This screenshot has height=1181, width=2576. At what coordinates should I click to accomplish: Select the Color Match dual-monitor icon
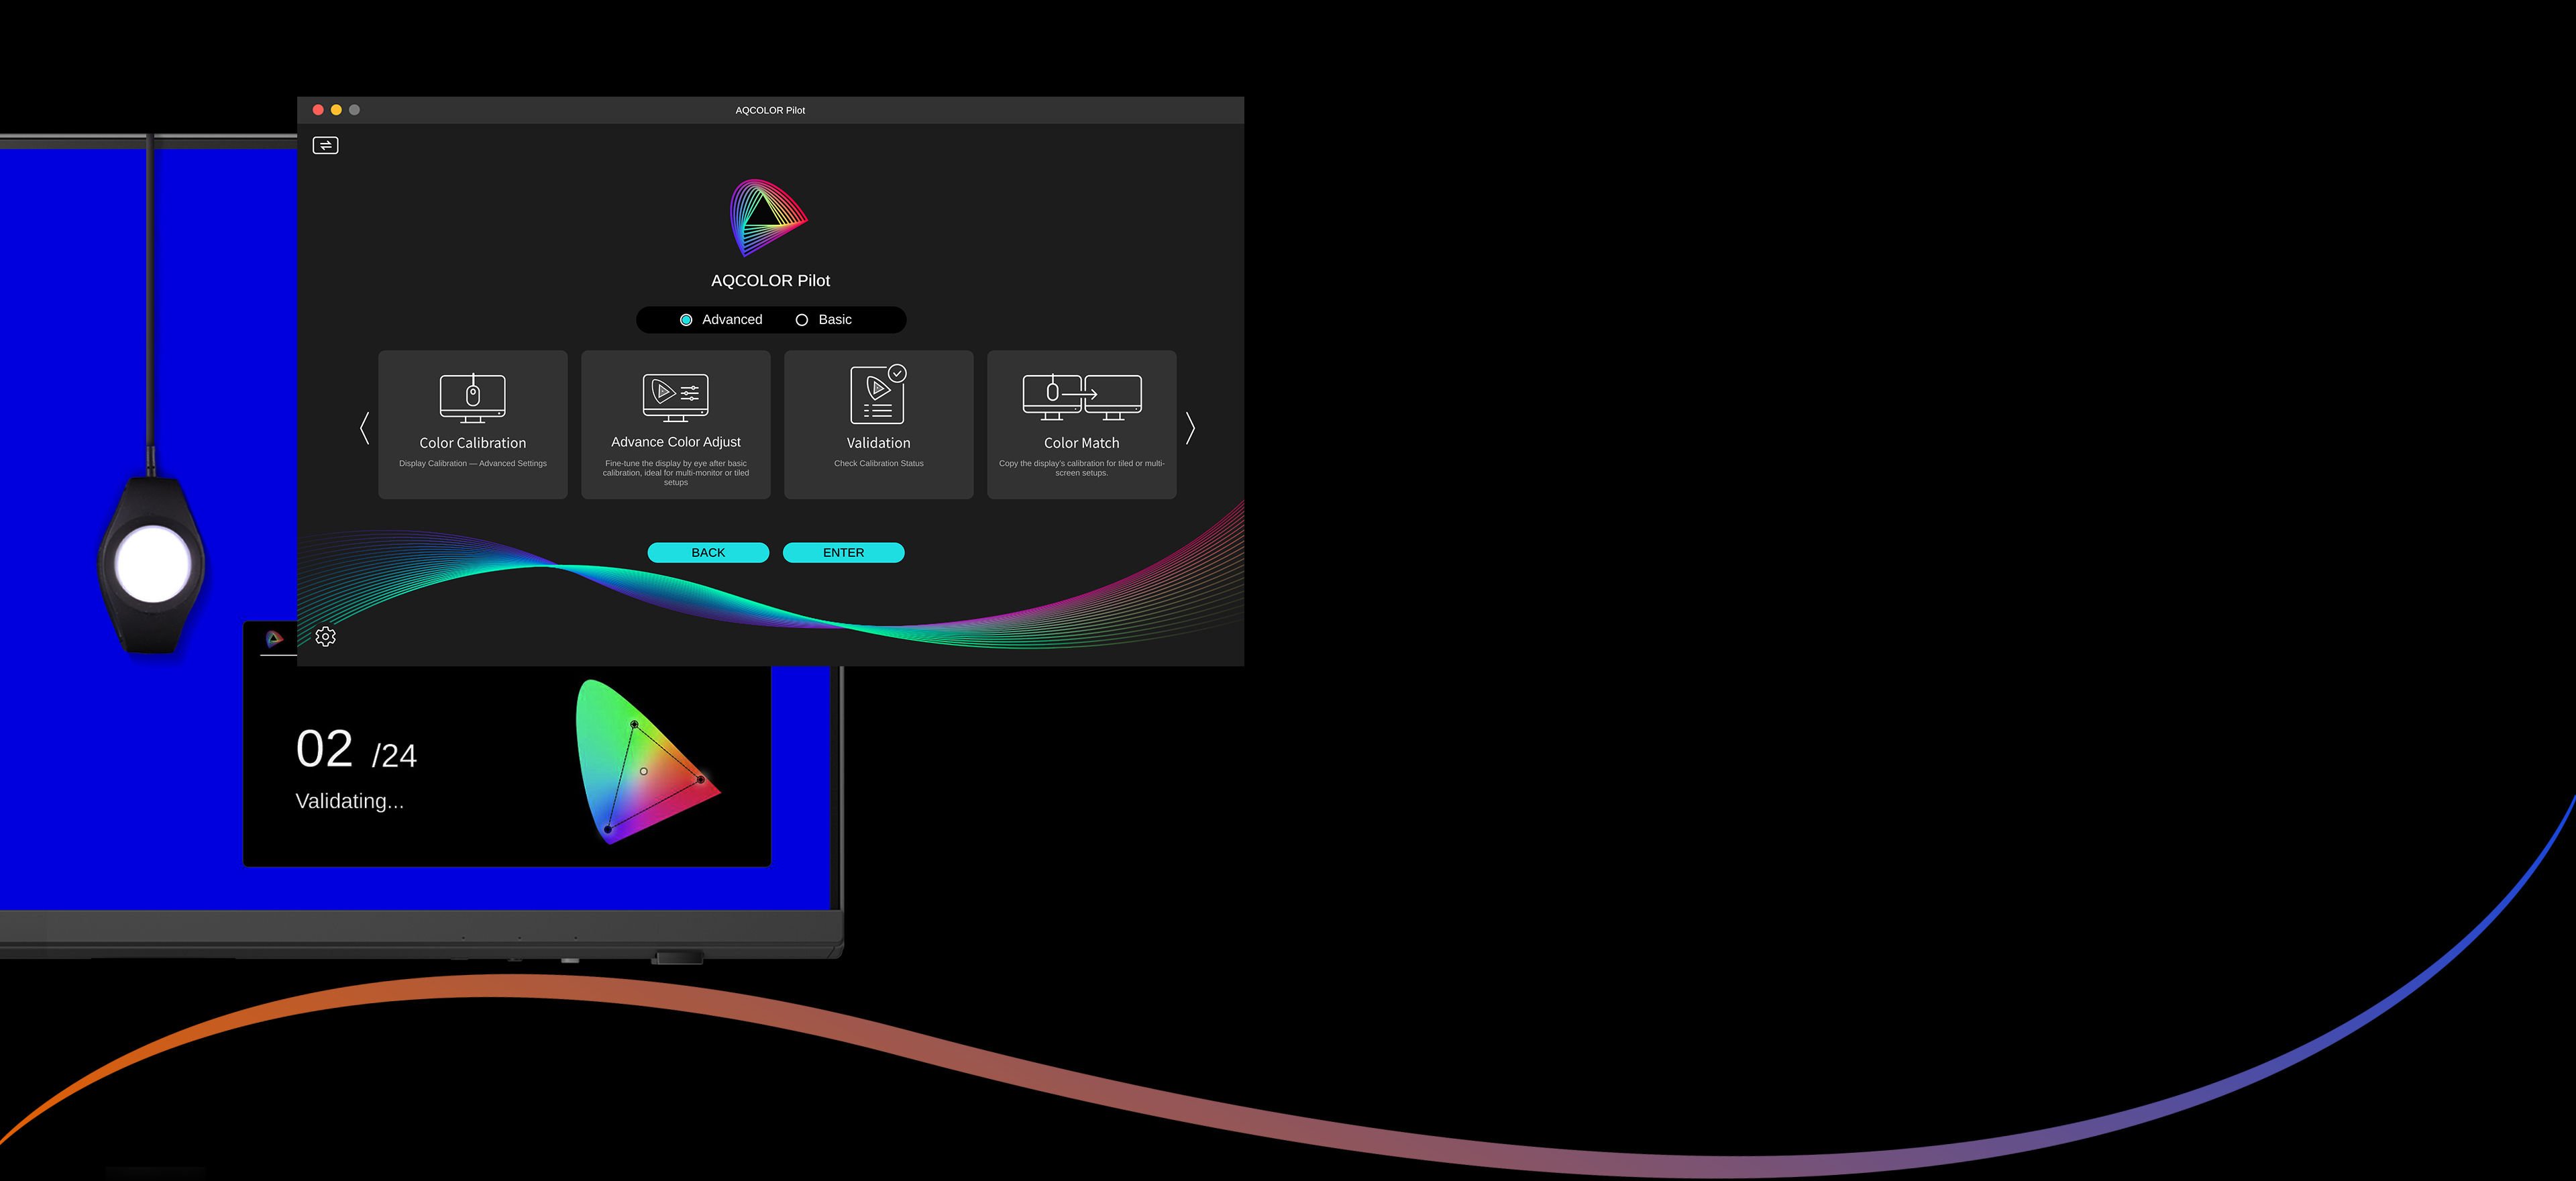[1082, 397]
